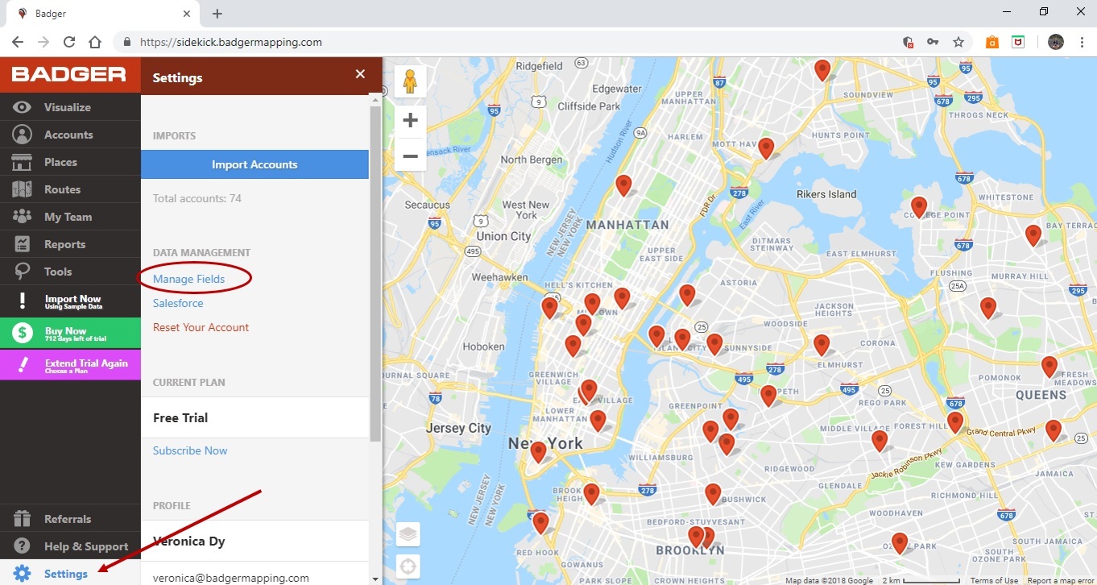Reload the browser page
This screenshot has height=585, width=1097.
68,42
